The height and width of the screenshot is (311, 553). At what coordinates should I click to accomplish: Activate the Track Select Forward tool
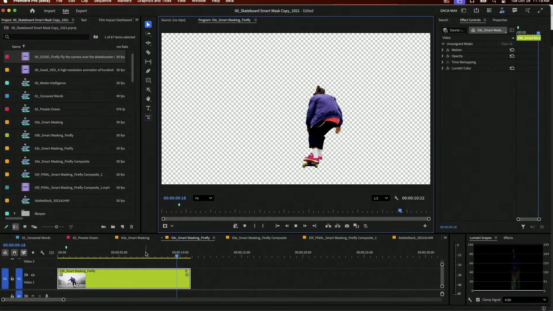tap(148, 34)
